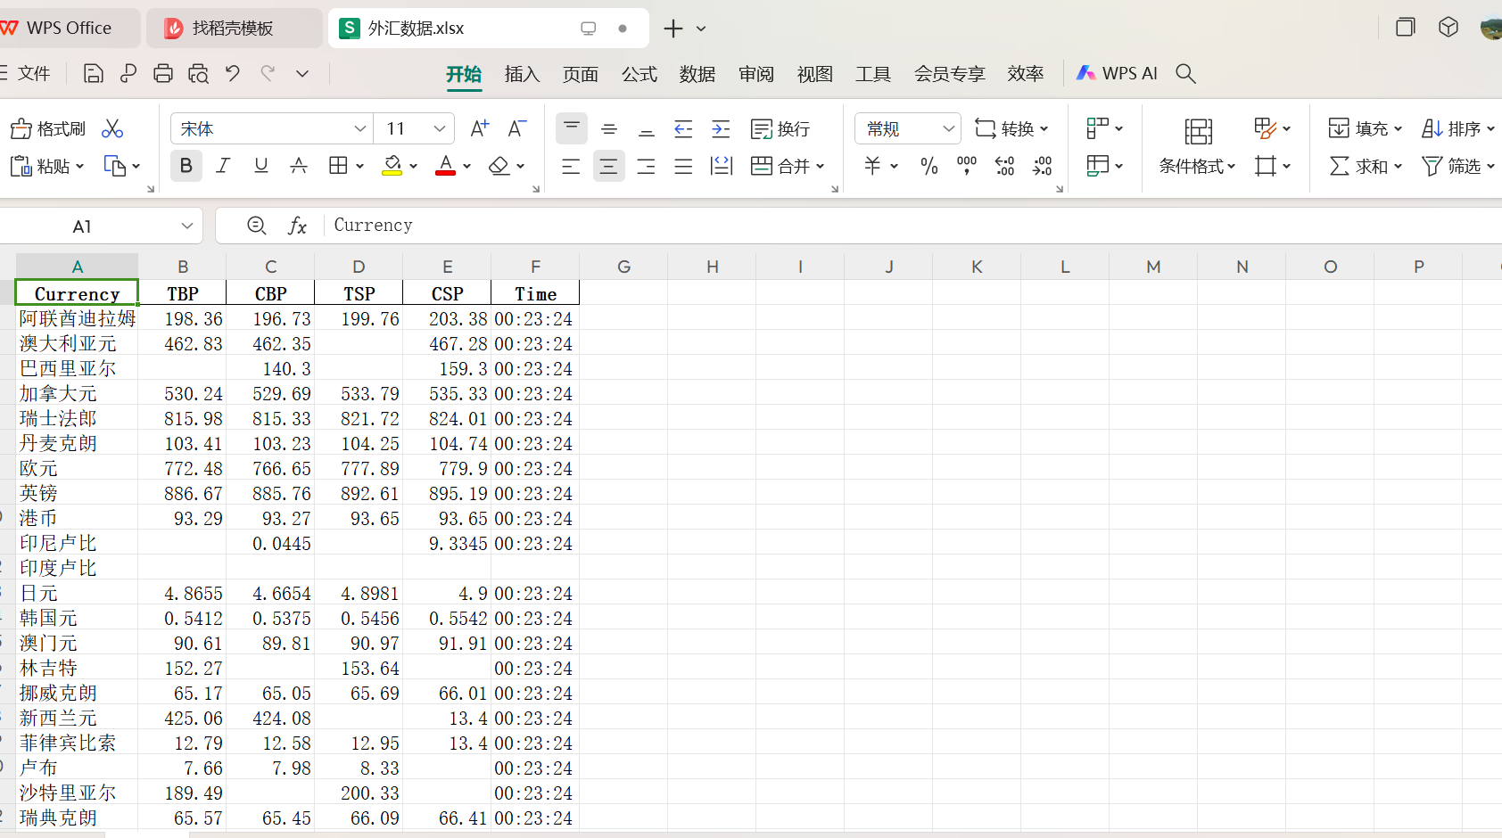Open Print Preview icon
Screen dimensions: 1502x838
[198, 73]
